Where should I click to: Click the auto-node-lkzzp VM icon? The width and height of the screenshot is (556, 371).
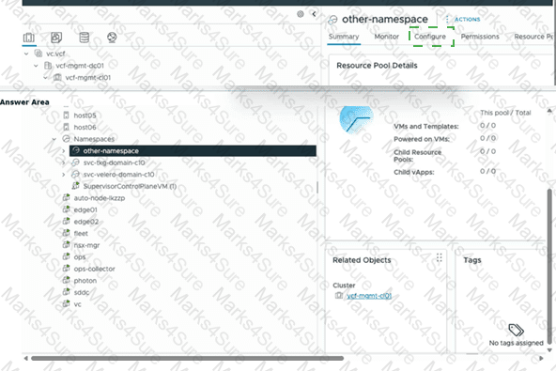(66, 197)
